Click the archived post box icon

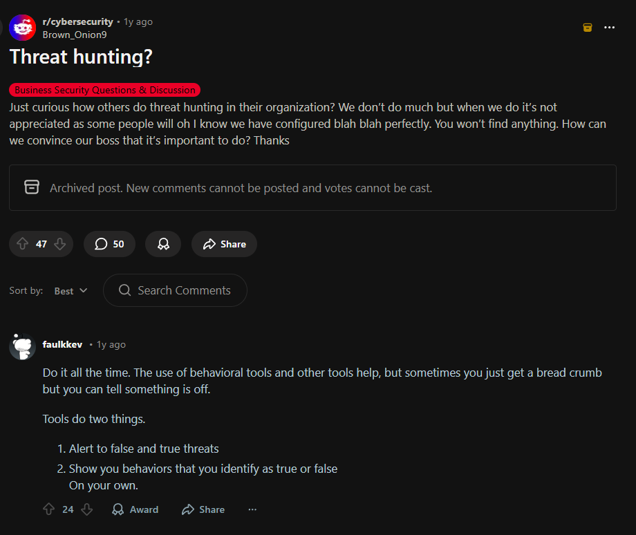[30, 187]
